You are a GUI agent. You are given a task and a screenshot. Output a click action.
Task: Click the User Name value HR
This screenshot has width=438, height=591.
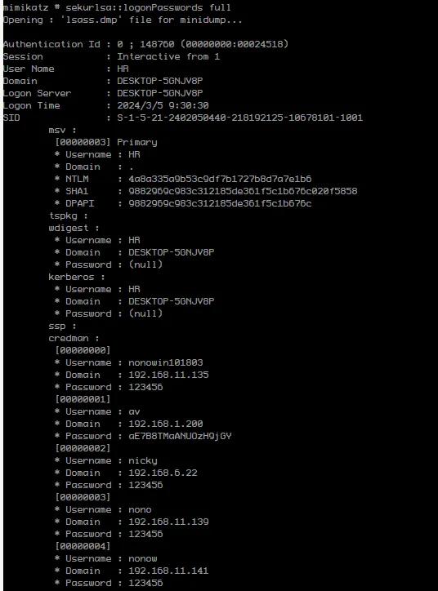click(x=123, y=69)
